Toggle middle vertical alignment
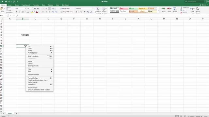This screenshot has height=117, width=209. coord(46,8)
